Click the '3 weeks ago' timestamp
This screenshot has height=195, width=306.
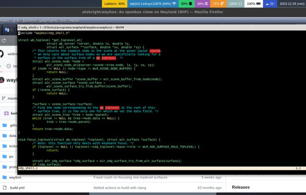(211, 177)
